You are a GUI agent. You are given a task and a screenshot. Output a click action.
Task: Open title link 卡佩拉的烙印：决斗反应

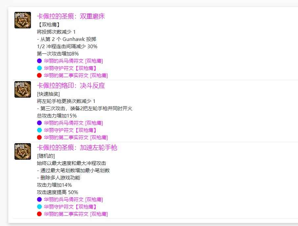pyautogui.click(x=71, y=85)
